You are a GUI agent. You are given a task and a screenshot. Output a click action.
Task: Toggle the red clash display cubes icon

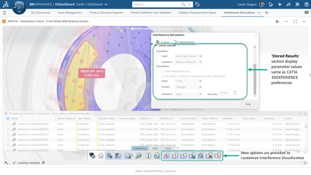[x=167, y=156]
